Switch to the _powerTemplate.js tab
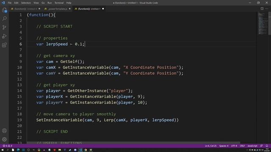The height and width of the screenshot is (152, 271). tap(58, 9)
